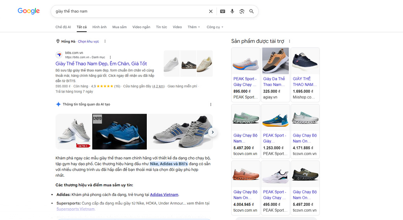Open blue CAOTO sneaker image
Viewport: 403px width, 220px height.
(120, 131)
